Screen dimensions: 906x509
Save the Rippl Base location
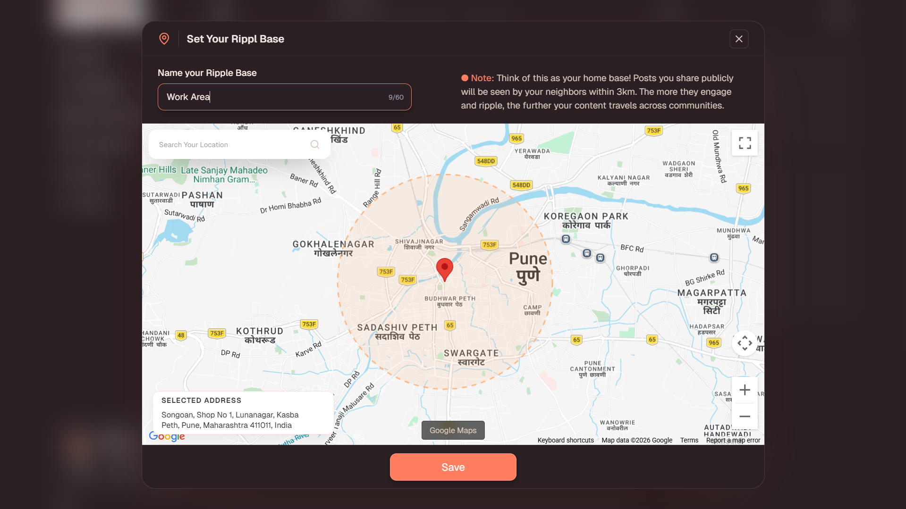tap(453, 467)
